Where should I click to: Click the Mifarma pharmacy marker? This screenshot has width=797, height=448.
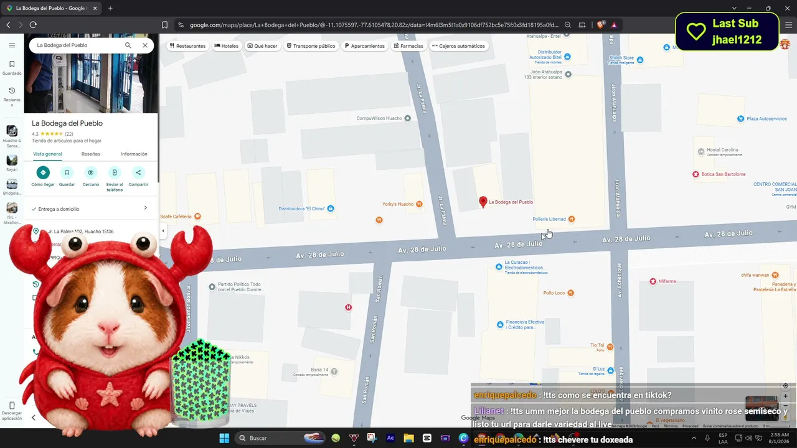tap(653, 281)
